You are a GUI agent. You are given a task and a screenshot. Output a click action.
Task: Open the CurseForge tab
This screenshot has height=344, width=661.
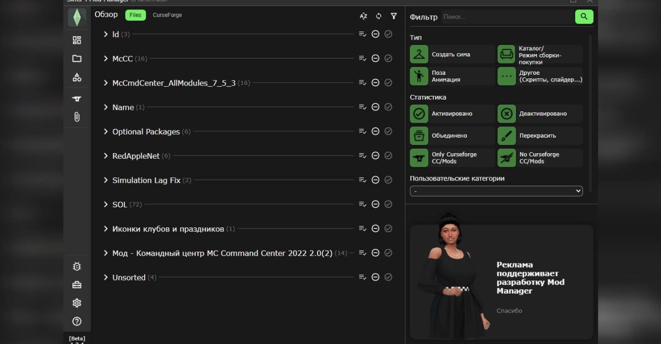coord(166,15)
